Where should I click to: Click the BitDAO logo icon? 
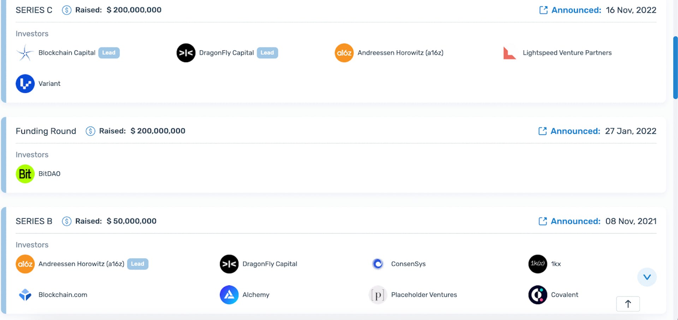coord(25,174)
